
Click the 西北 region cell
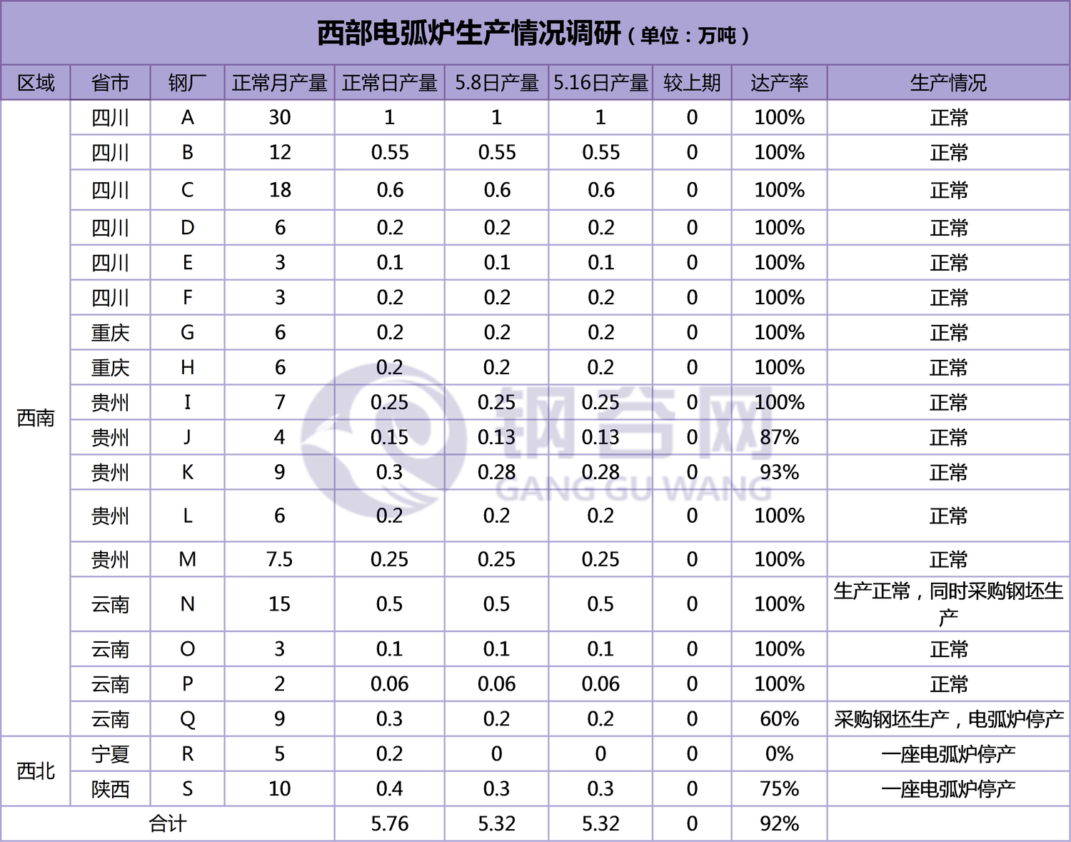[x=36, y=771]
